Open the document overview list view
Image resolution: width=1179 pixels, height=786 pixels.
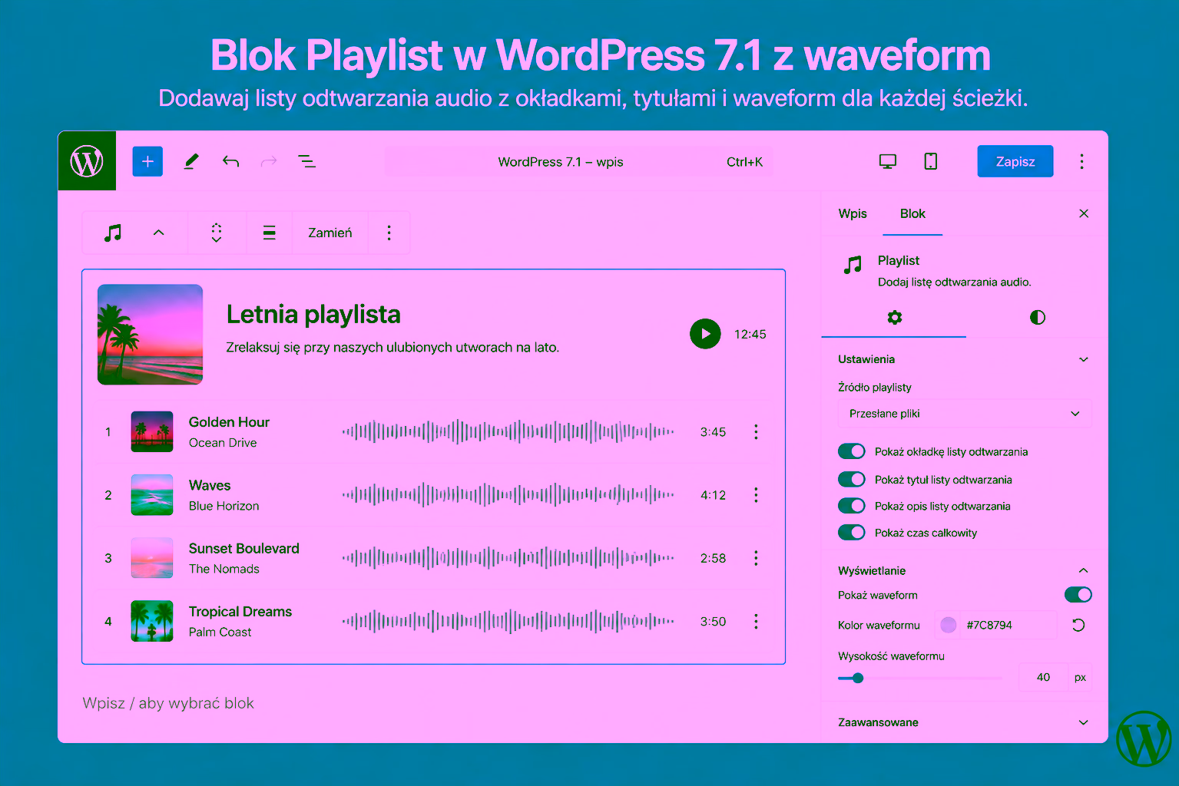306,161
